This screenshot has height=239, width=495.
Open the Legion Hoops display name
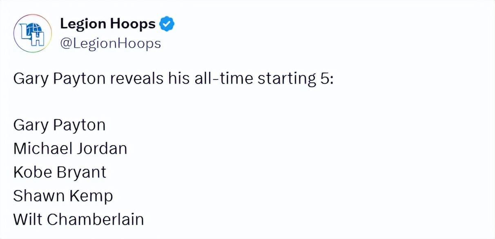coord(108,24)
